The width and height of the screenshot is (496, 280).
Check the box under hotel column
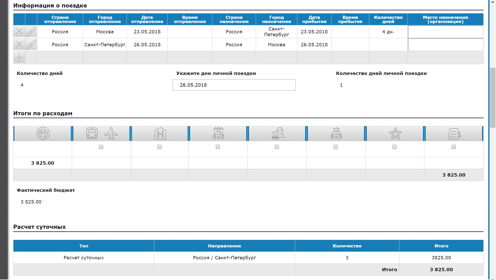click(159, 147)
